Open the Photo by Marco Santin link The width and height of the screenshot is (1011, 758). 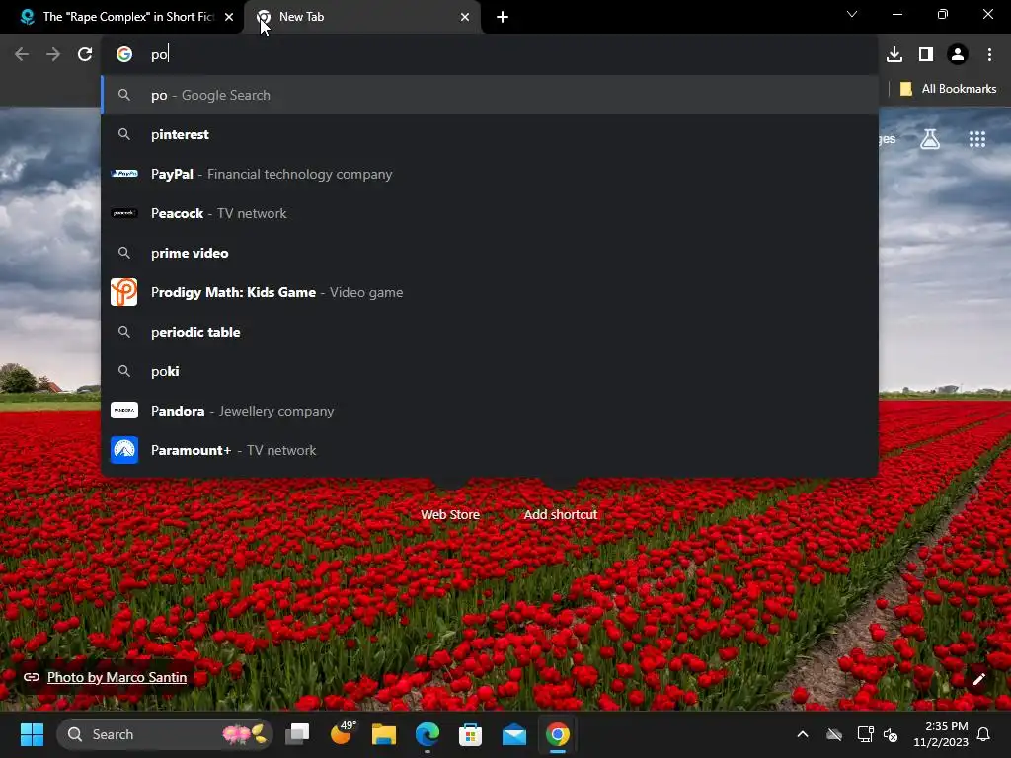[x=117, y=677]
